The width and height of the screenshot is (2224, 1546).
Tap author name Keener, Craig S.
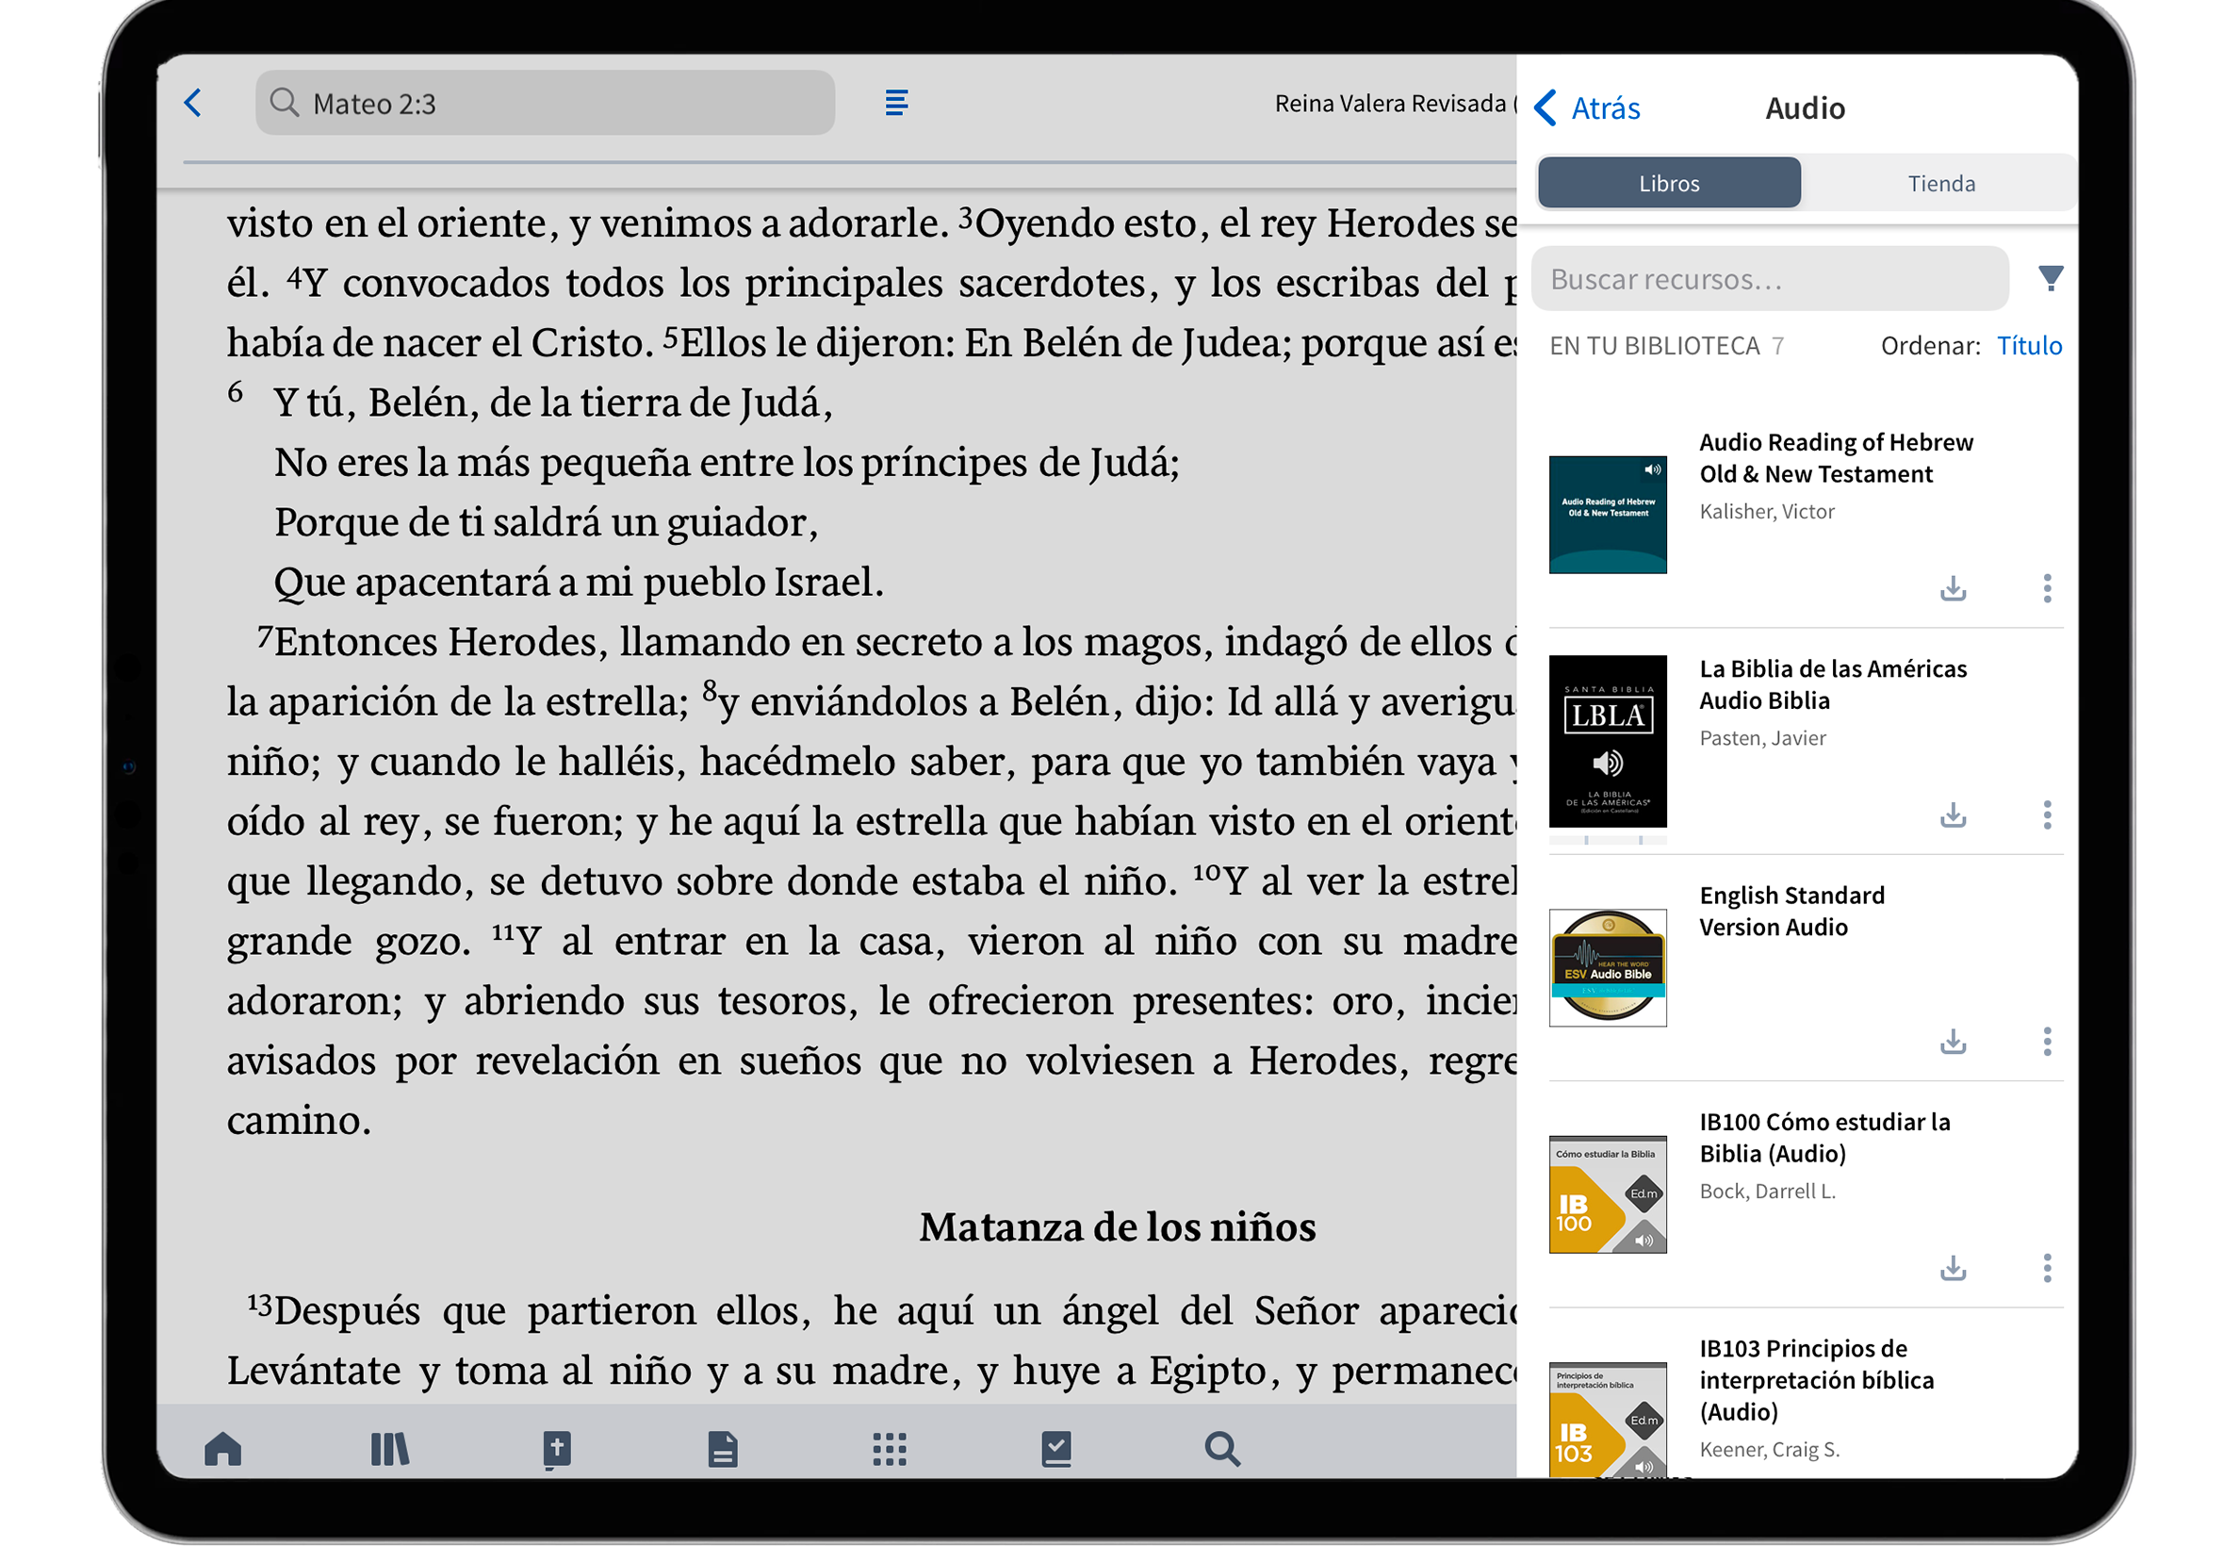point(1769,1450)
